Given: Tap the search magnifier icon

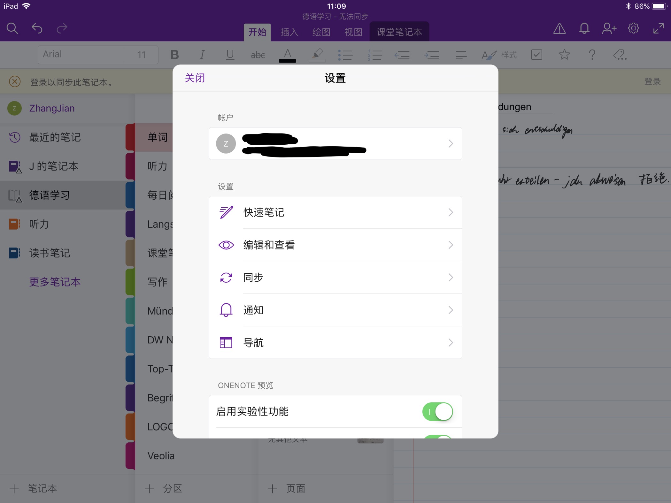Looking at the screenshot, I should tap(12, 29).
